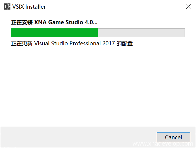Click the point where green progress meets gray
This screenshot has width=196, height=148.
pos(98,33)
